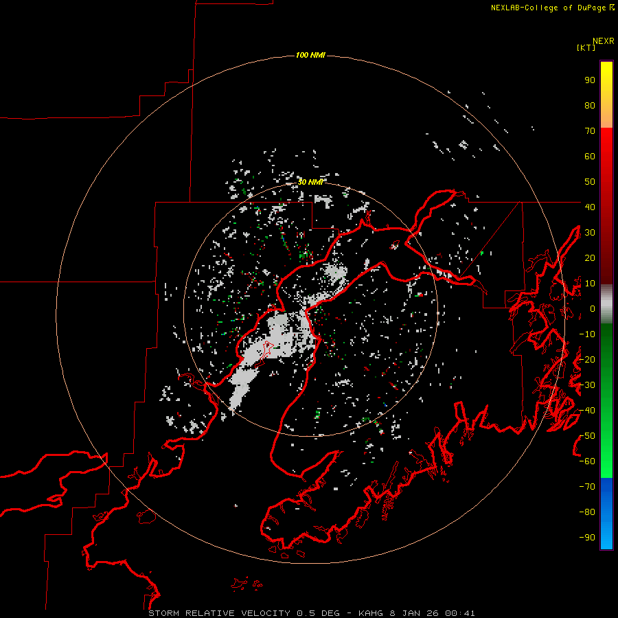
Task: Click the 0.5 DEG elevation text in caption
Action: (x=318, y=613)
